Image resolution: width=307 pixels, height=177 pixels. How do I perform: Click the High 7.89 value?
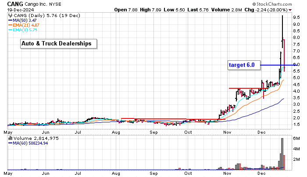[x=150, y=10]
